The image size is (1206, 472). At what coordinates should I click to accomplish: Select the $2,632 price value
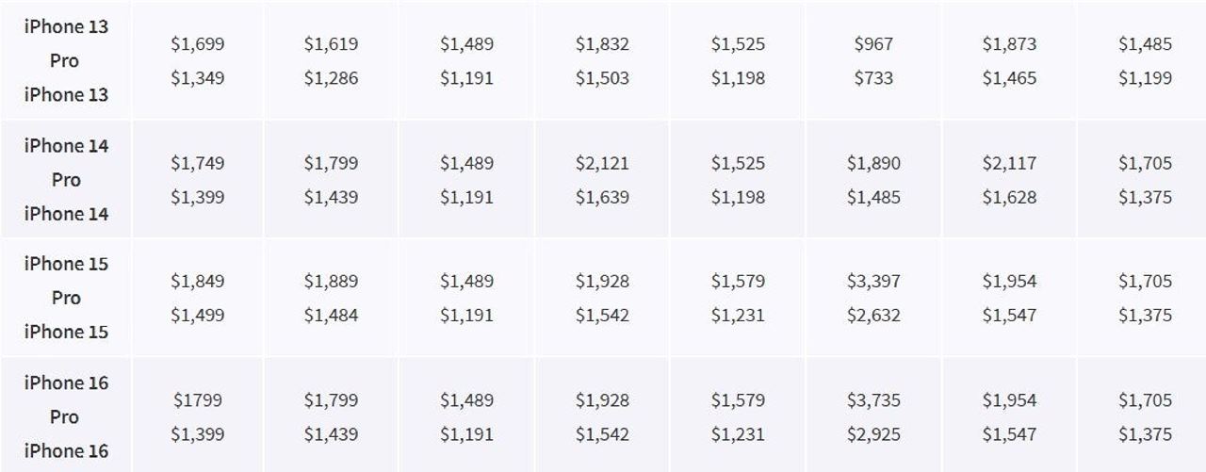873,315
